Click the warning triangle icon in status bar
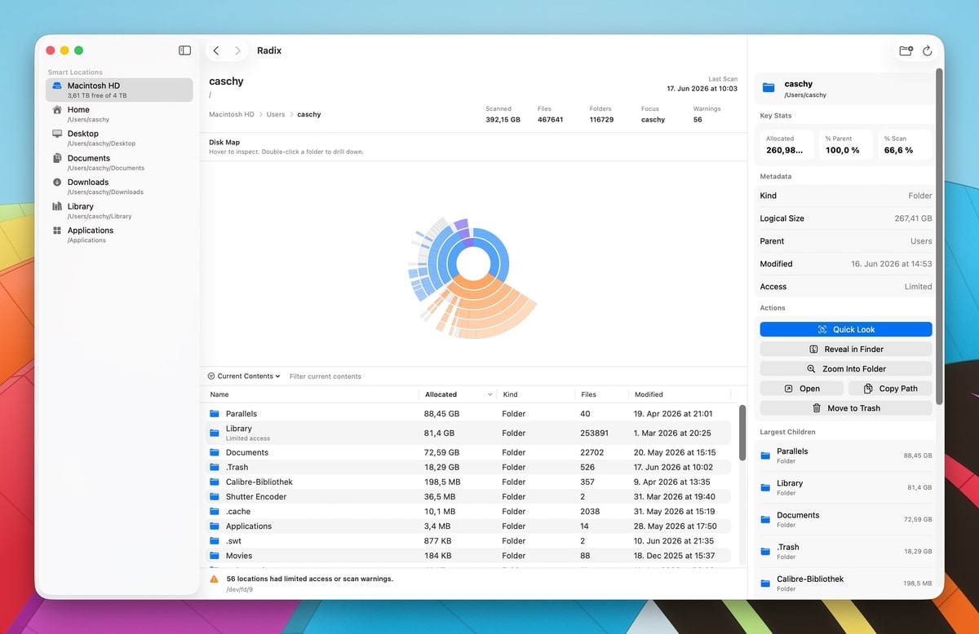The height and width of the screenshot is (634, 979). click(214, 579)
